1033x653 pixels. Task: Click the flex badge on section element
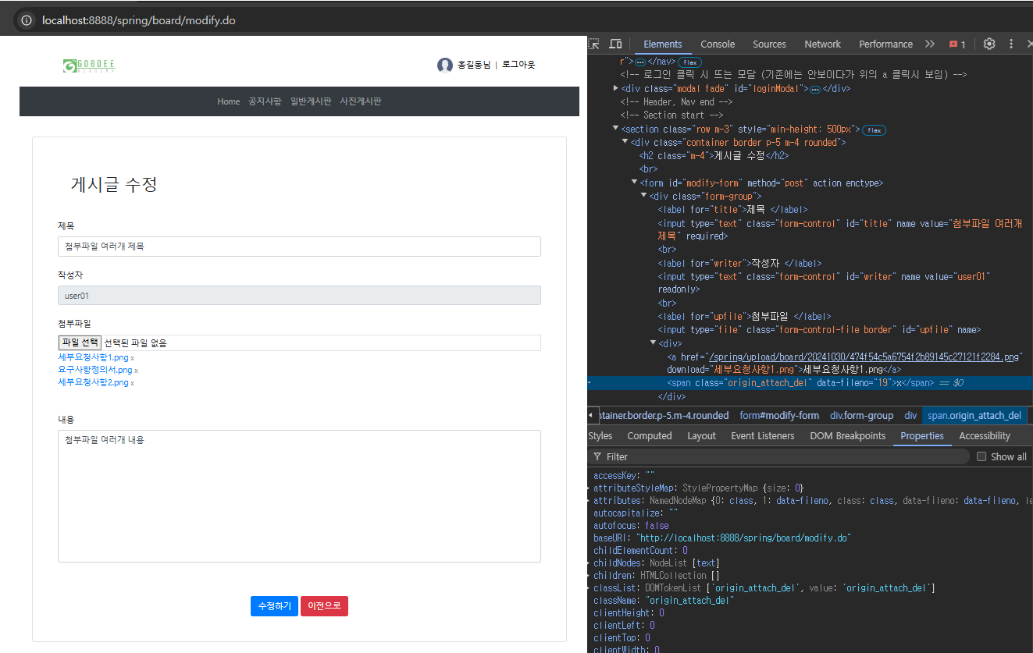point(874,130)
